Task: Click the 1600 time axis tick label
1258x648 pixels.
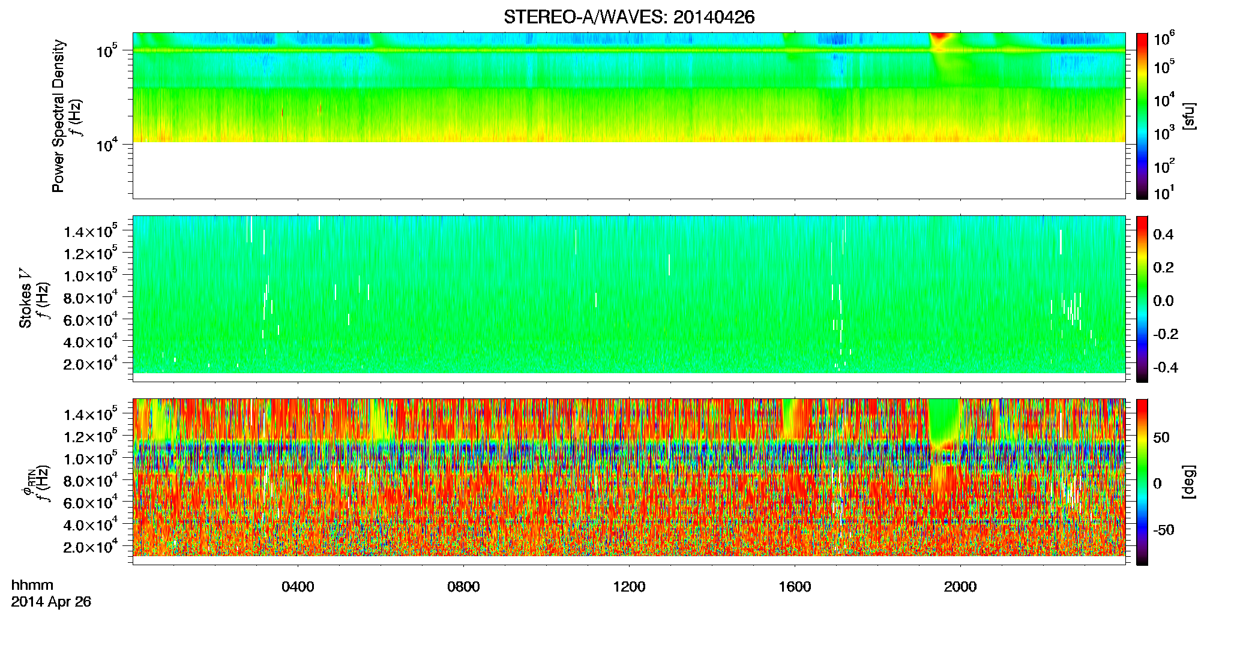Action: click(x=795, y=587)
